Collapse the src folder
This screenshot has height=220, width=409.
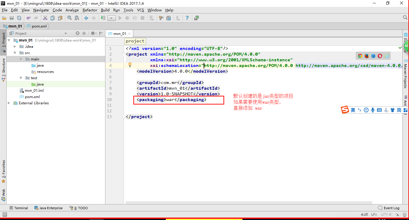(x=15, y=53)
